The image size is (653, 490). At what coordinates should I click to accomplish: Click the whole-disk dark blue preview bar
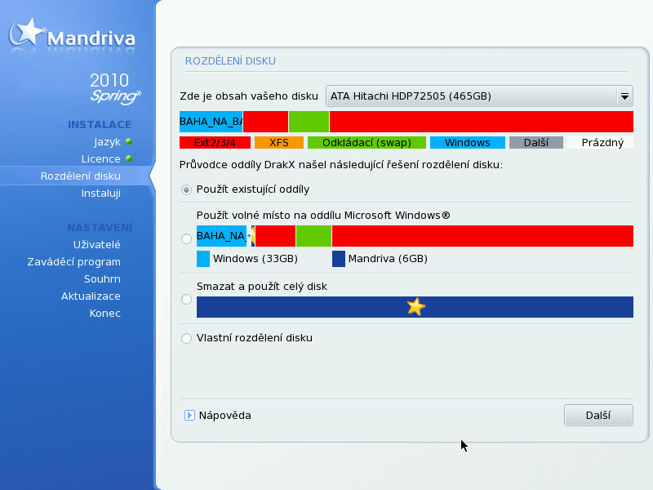[415, 307]
